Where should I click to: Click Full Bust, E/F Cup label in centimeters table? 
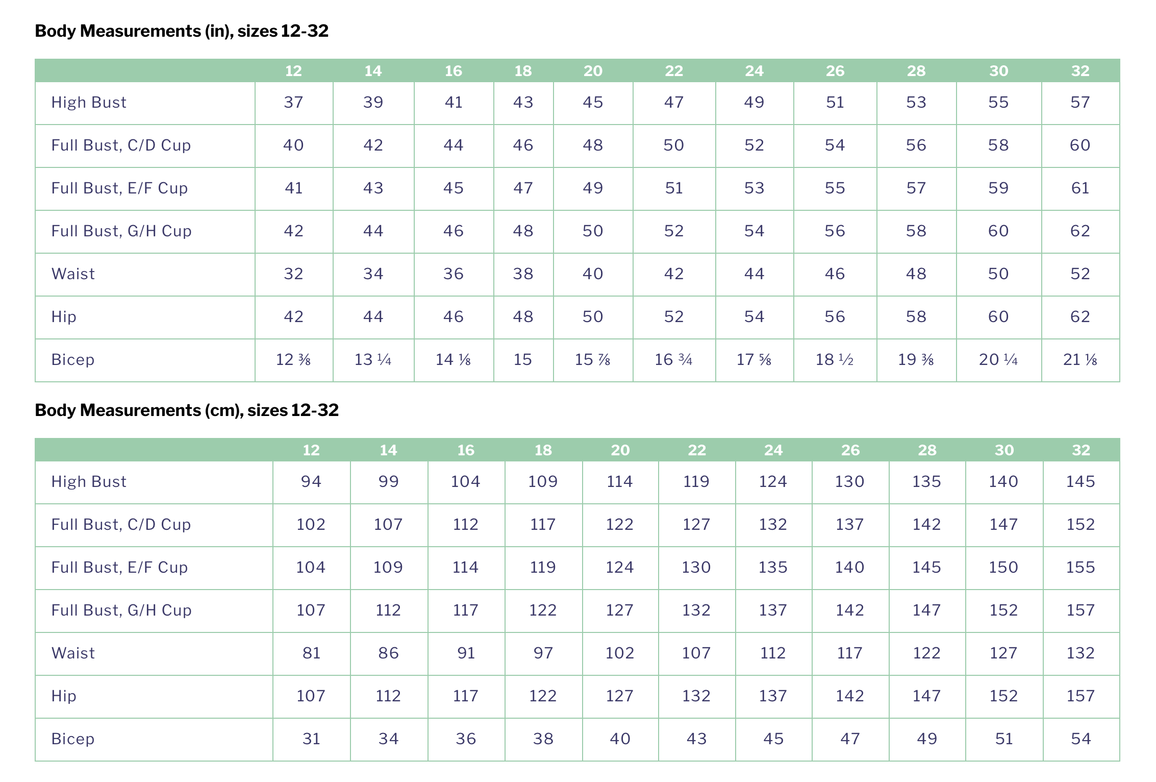[119, 568]
